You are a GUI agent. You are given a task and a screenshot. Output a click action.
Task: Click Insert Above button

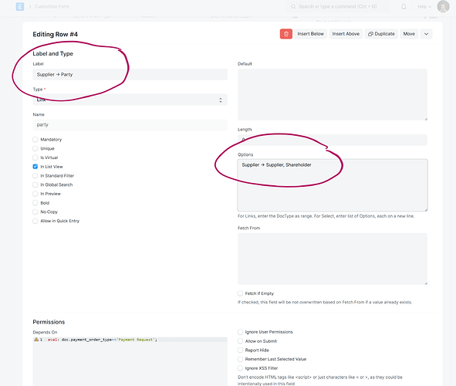346,34
